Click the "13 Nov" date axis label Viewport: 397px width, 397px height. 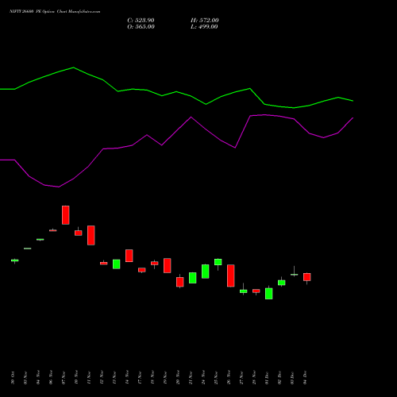tap(114, 378)
